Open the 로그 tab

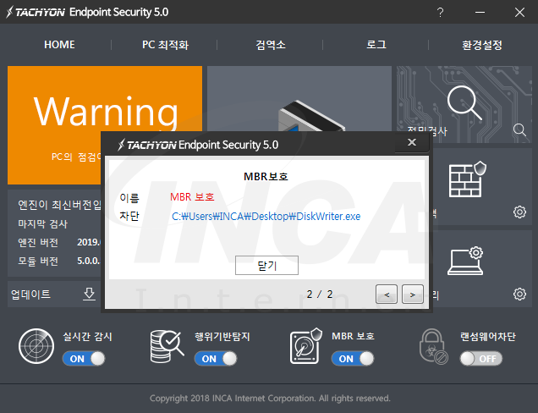click(x=376, y=45)
